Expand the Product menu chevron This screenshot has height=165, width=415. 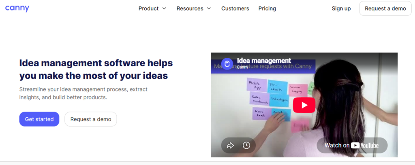click(x=164, y=8)
